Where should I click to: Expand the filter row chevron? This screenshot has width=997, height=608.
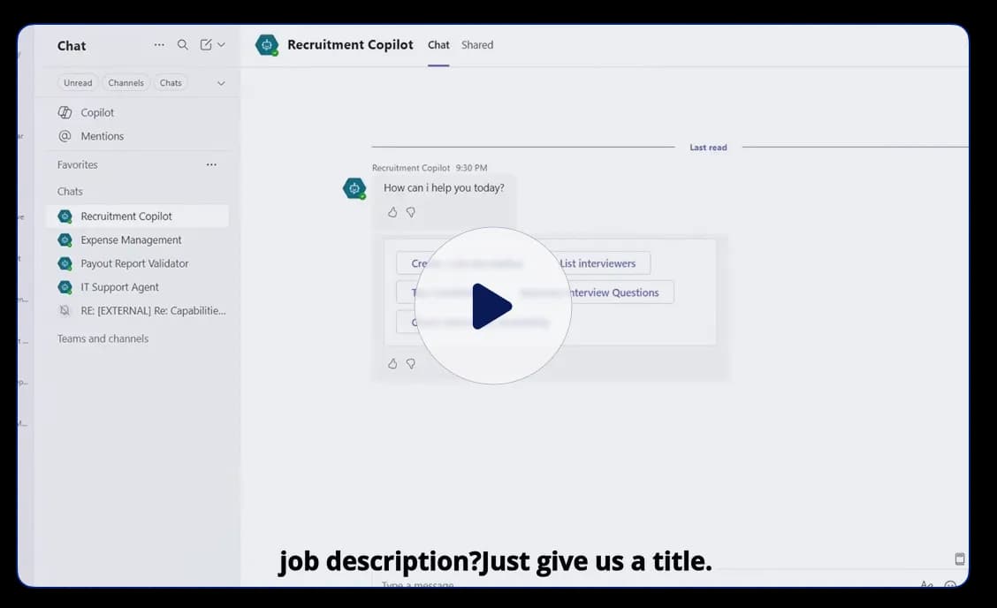(x=221, y=83)
